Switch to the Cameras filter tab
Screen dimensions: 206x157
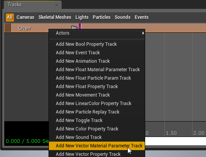pyautogui.click(x=25, y=17)
